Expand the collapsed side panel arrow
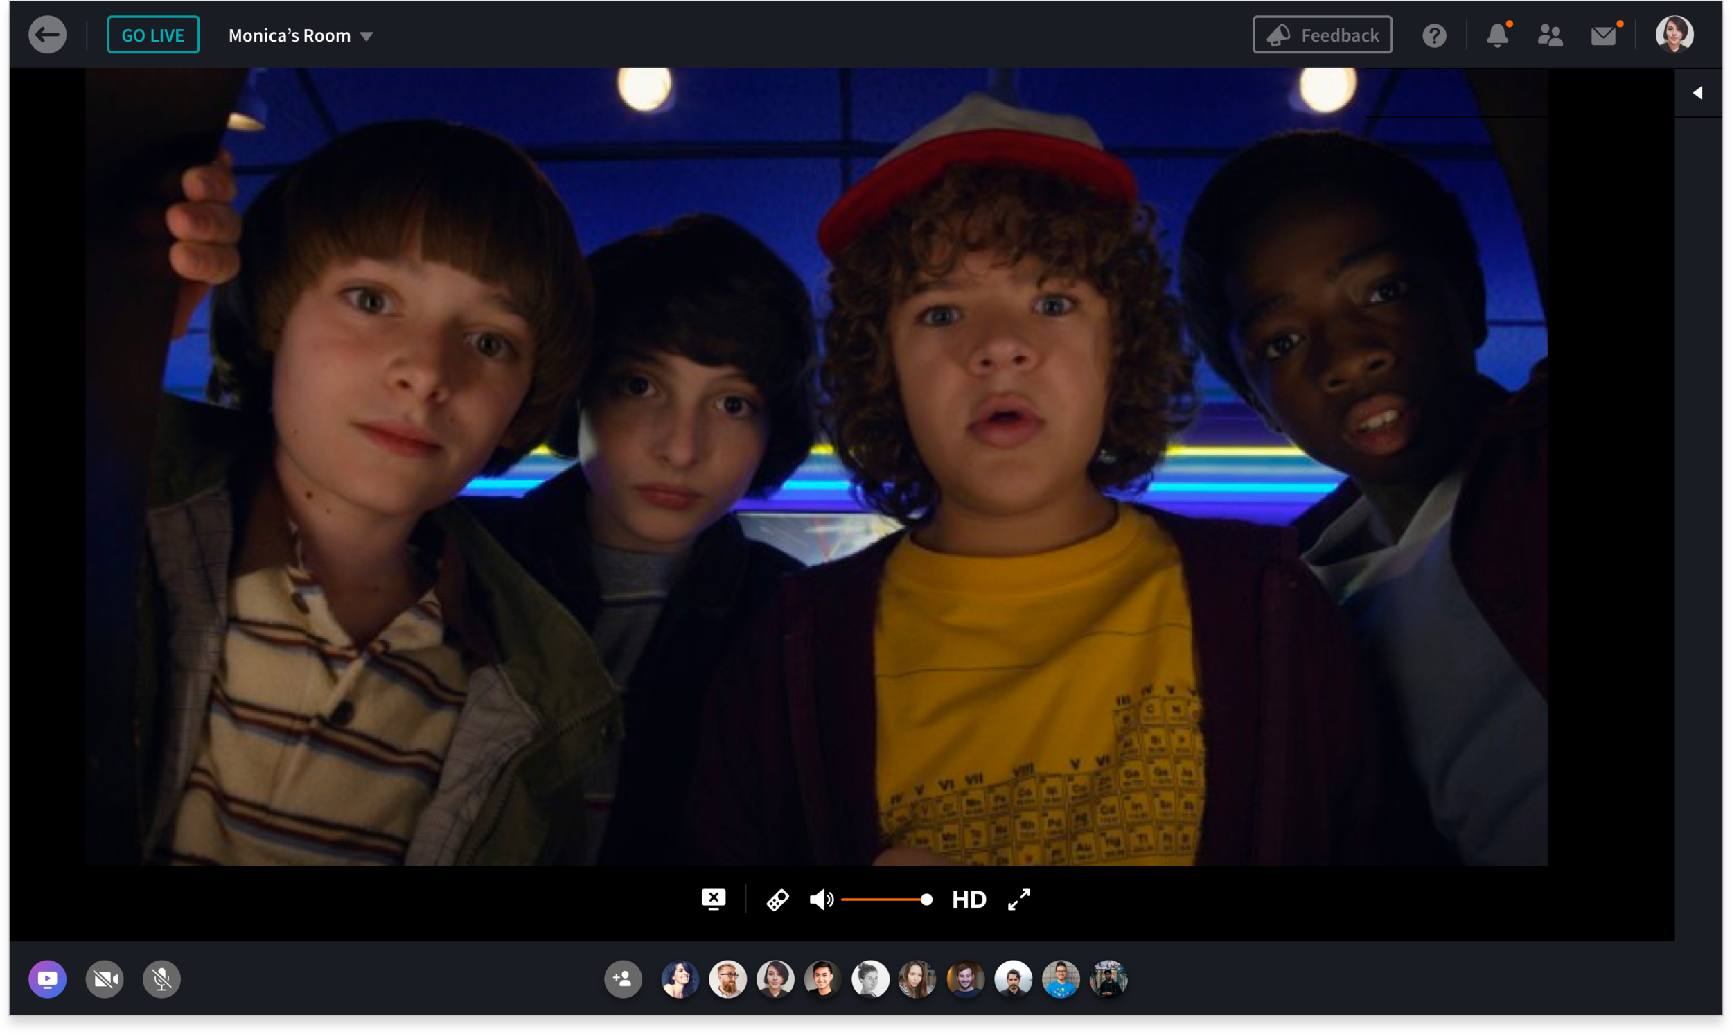The height and width of the screenshot is (1034, 1732). [x=1698, y=93]
